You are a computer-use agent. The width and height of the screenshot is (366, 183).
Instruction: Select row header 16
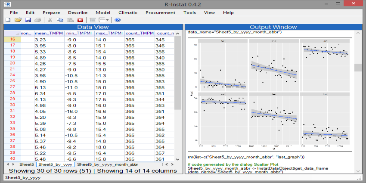tap(12, 40)
